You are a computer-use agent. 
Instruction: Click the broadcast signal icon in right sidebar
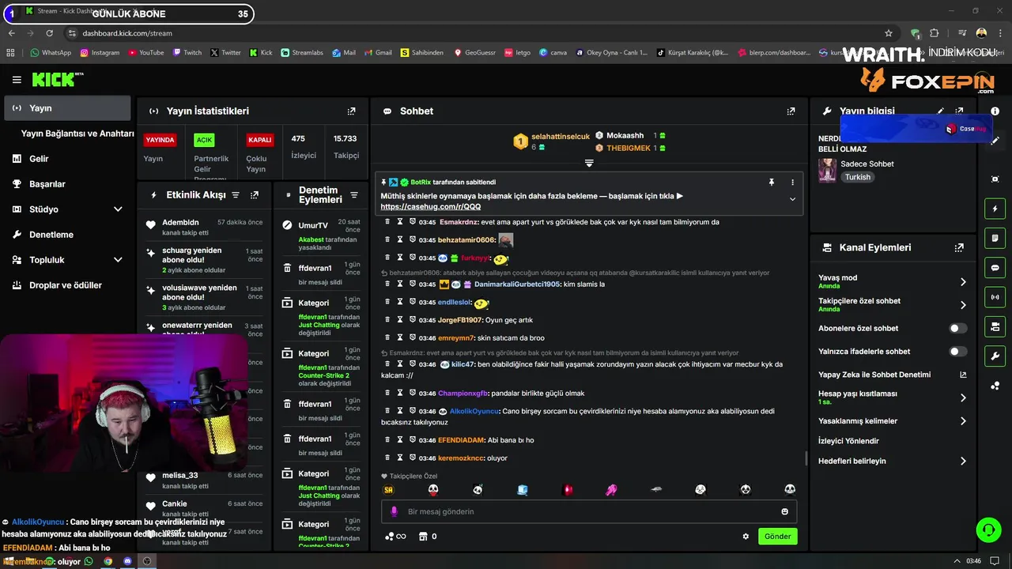995,297
